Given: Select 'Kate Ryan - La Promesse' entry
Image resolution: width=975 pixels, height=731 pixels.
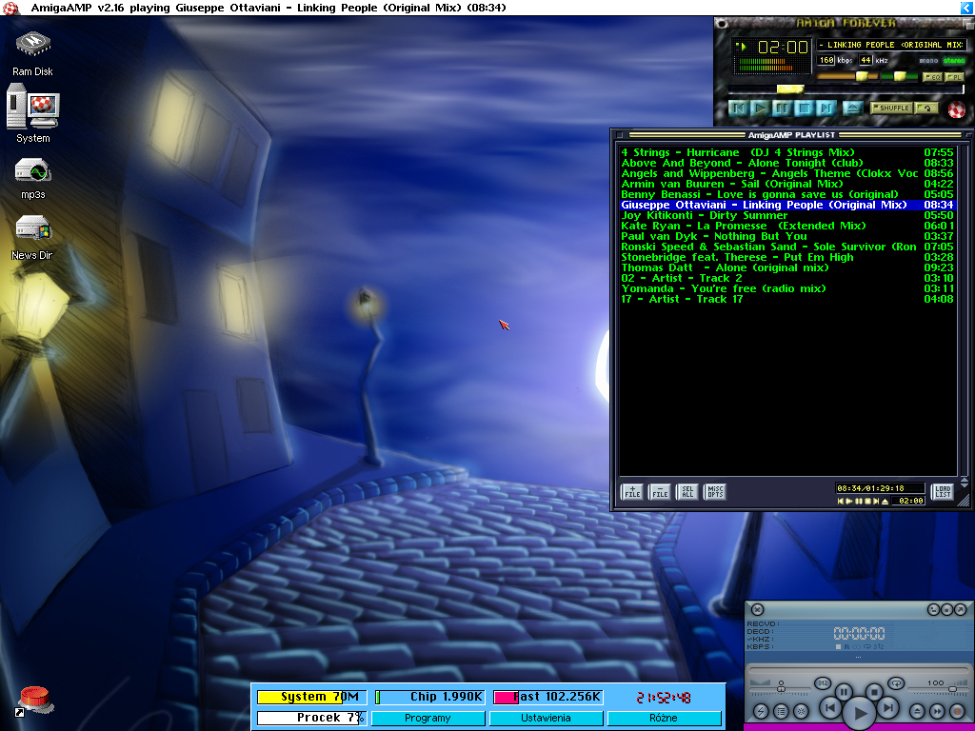Looking at the screenshot, I should tap(787, 226).
